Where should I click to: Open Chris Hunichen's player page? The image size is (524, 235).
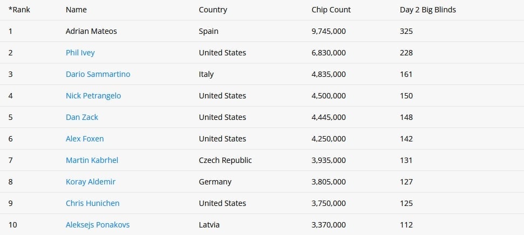click(x=92, y=203)
